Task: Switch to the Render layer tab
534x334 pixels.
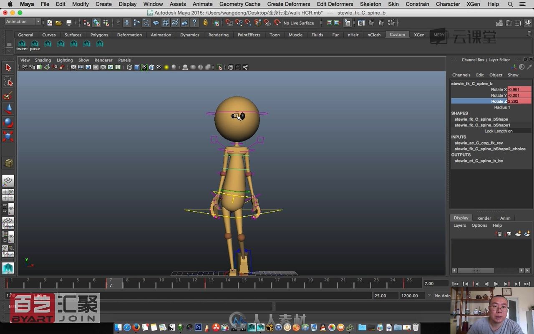Action: click(484, 218)
